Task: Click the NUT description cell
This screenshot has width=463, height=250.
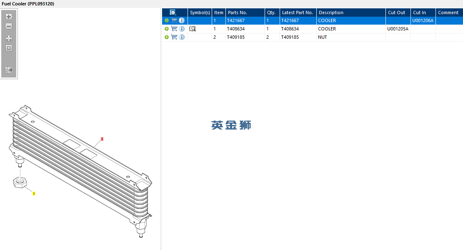Action: (351, 37)
